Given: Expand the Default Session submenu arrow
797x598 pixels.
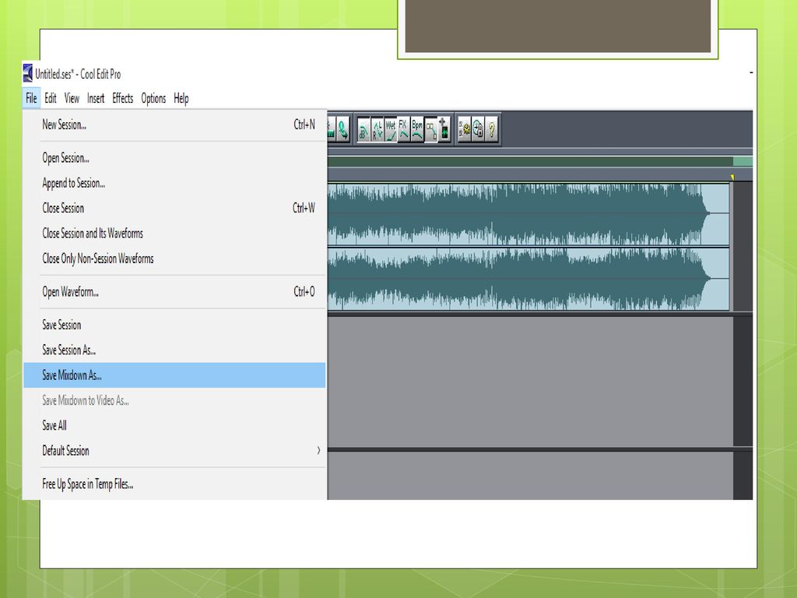Looking at the screenshot, I should pyautogui.click(x=318, y=451).
